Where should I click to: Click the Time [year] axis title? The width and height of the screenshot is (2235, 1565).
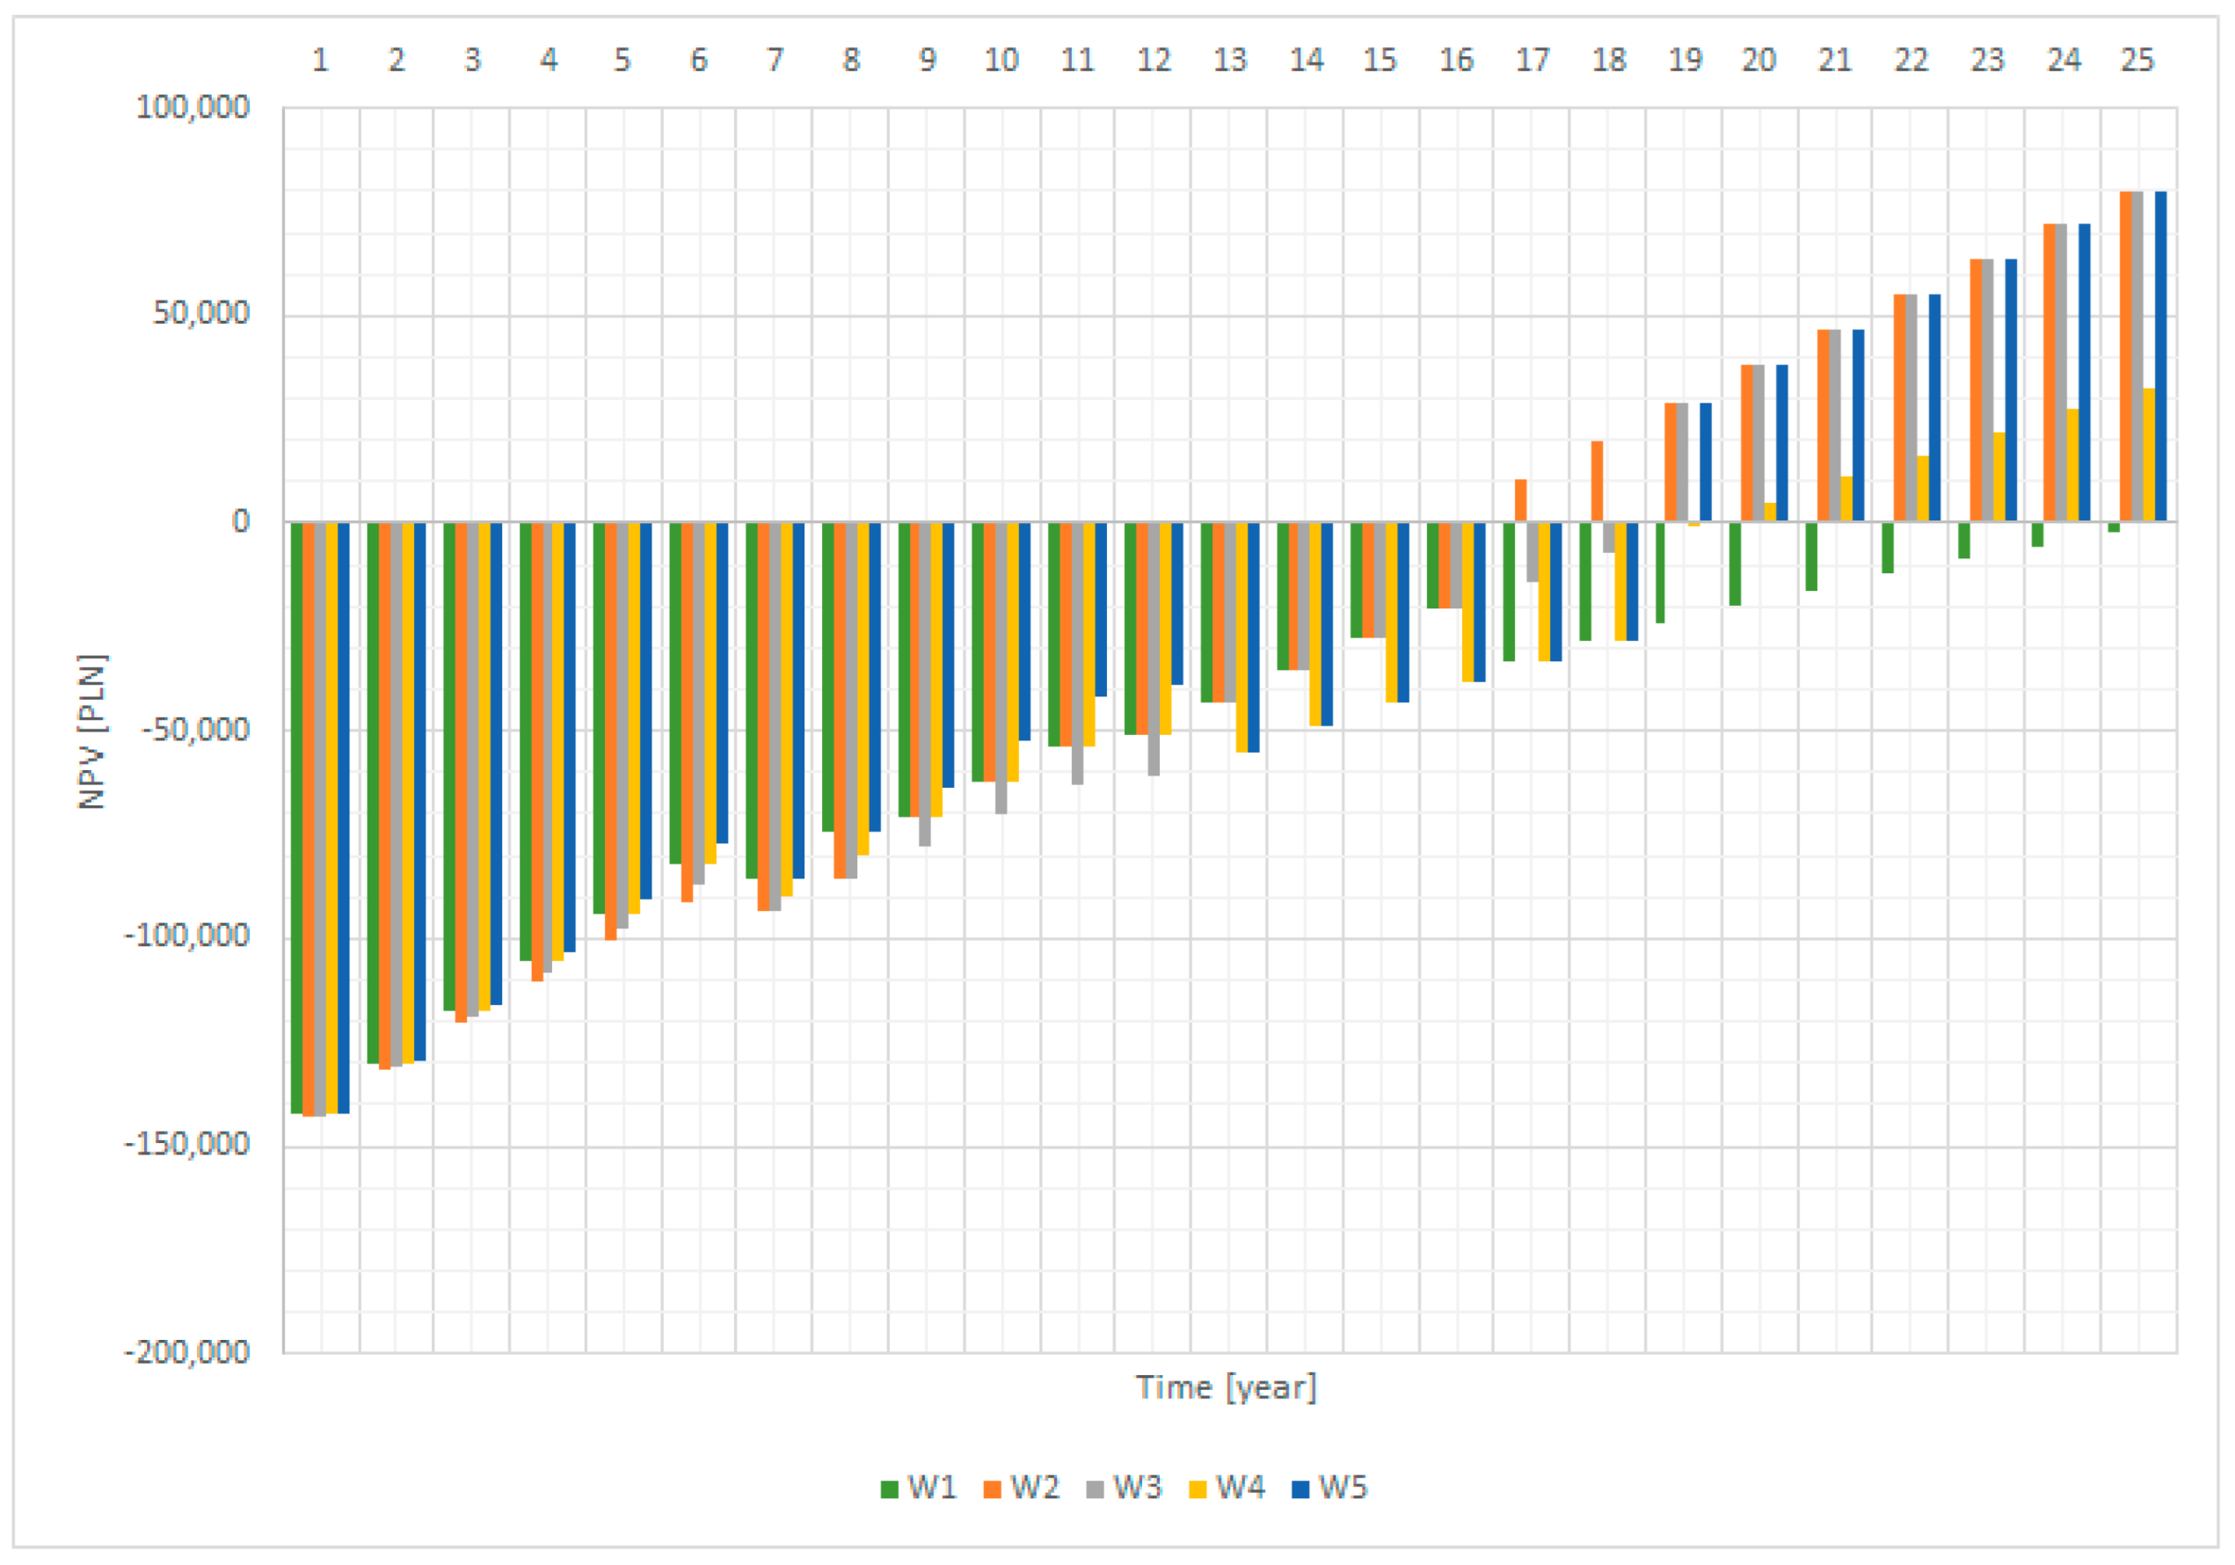point(1226,1387)
